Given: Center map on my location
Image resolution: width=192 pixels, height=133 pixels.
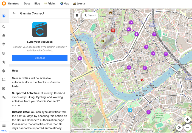Looking at the screenshot, I should 179,128.
